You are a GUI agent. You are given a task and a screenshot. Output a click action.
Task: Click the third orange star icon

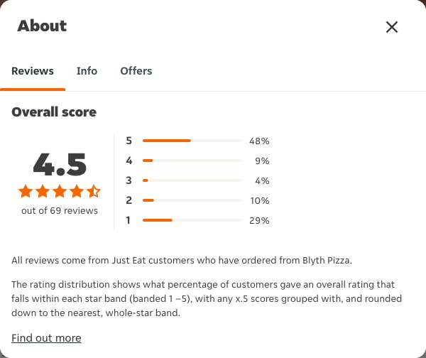(x=60, y=191)
